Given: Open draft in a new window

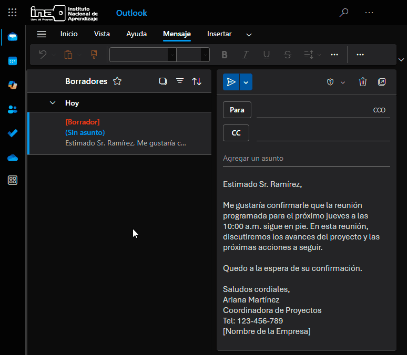Looking at the screenshot, I should [x=382, y=82].
